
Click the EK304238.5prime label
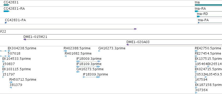pos(22,48)
